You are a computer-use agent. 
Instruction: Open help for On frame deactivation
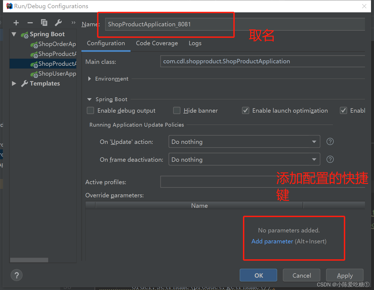[330, 159]
